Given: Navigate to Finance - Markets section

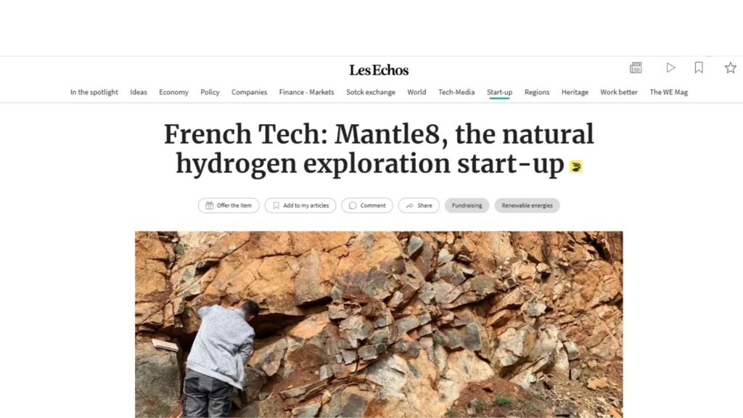Looking at the screenshot, I should (307, 92).
